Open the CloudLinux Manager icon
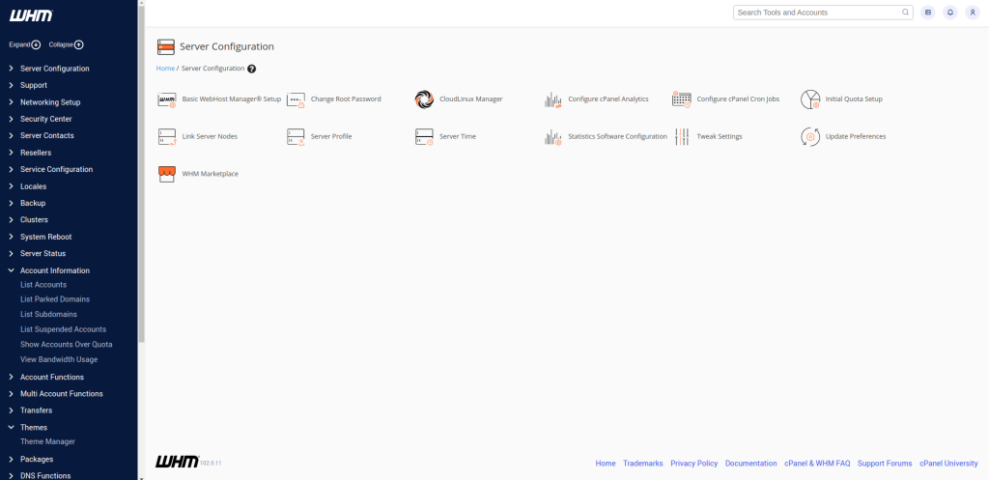The height and width of the screenshot is (480, 989). coord(424,99)
